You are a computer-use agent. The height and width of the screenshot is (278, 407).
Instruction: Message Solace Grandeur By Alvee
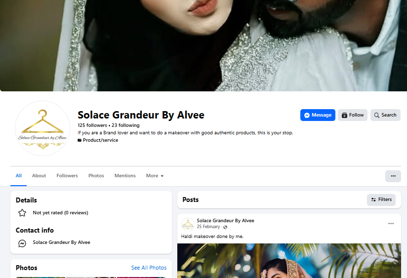(x=318, y=115)
